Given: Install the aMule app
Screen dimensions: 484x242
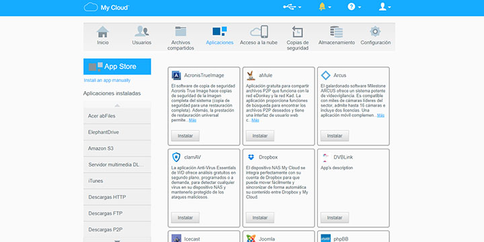Looking at the screenshot, I should [260, 136].
